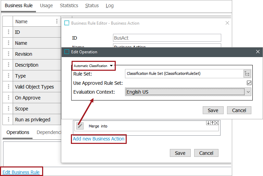This screenshot has height=176, width=263.
Task: Click the ID input field showing BusAct
Action: (x=167, y=38)
